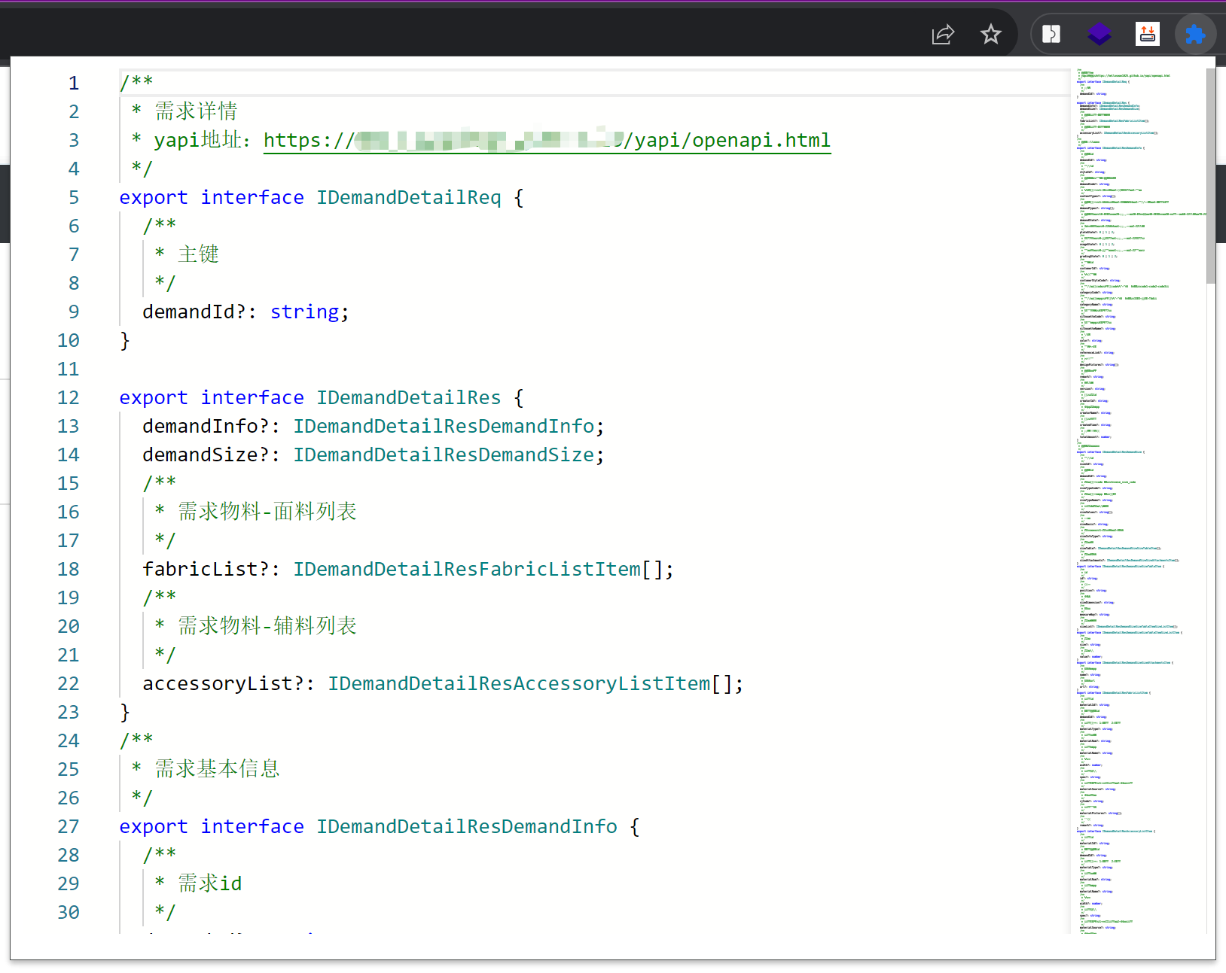Click line number 5 in the gutter
1226x973 pixels.
point(74,197)
